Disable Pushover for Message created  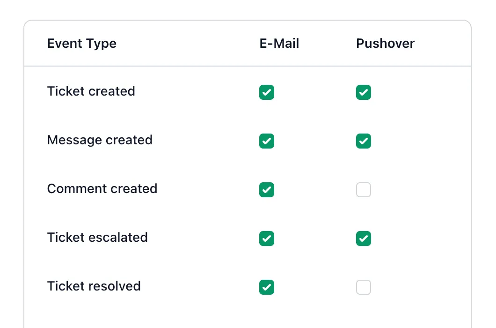(x=364, y=141)
